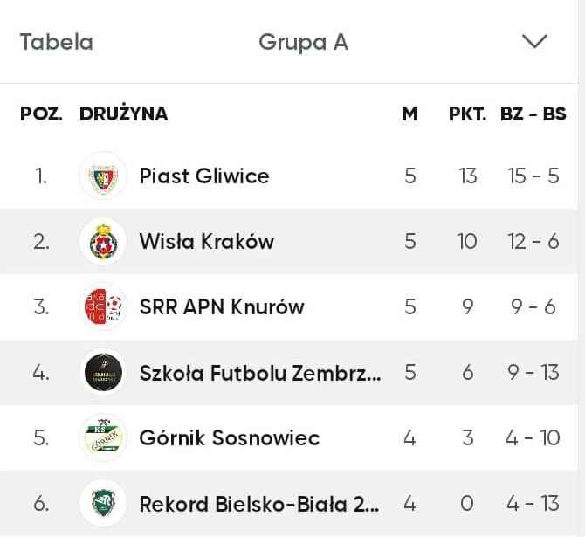This screenshot has height=537, width=585.
Task: Click the BZ - BS column header
Action: (533, 114)
